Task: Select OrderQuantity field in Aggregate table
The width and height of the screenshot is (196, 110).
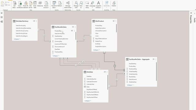Action: click(x=133, y=74)
